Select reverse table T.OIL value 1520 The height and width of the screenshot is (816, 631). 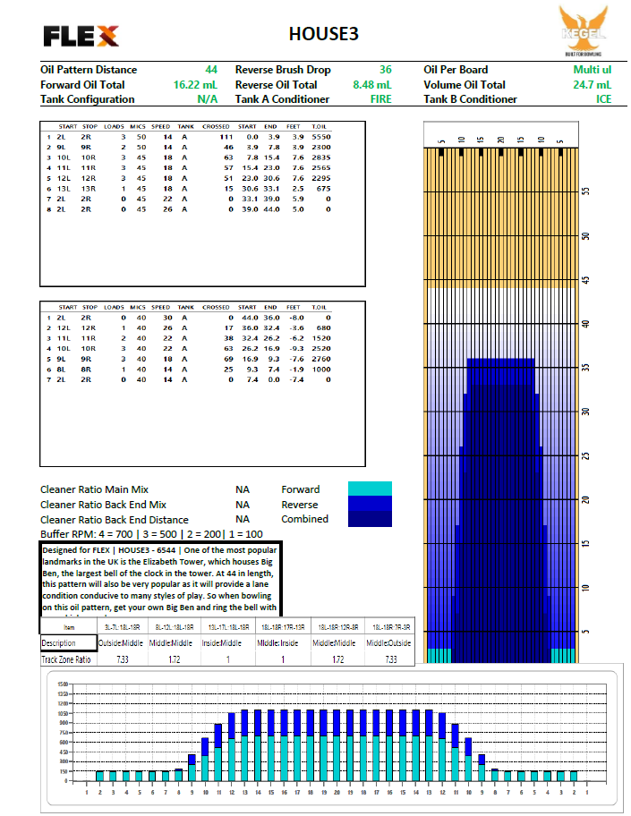(x=321, y=338)
